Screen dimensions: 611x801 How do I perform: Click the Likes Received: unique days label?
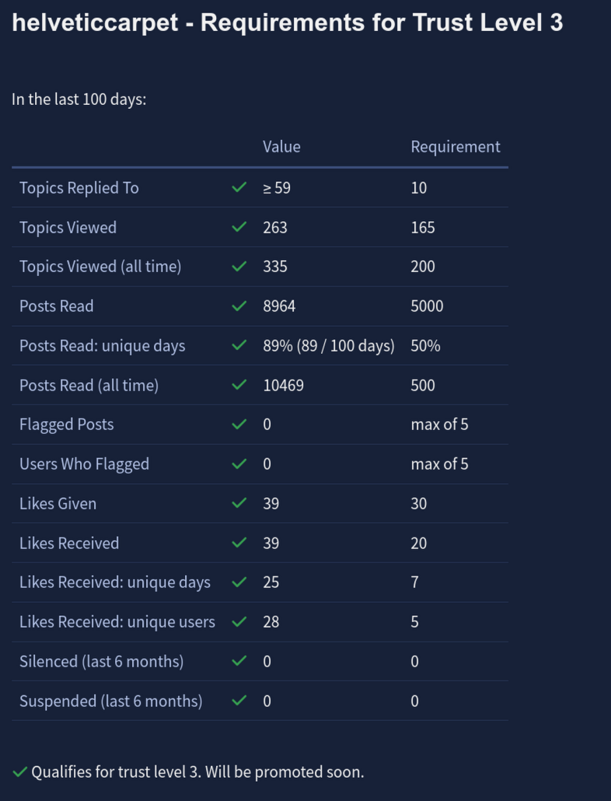(x=115, y=582)
